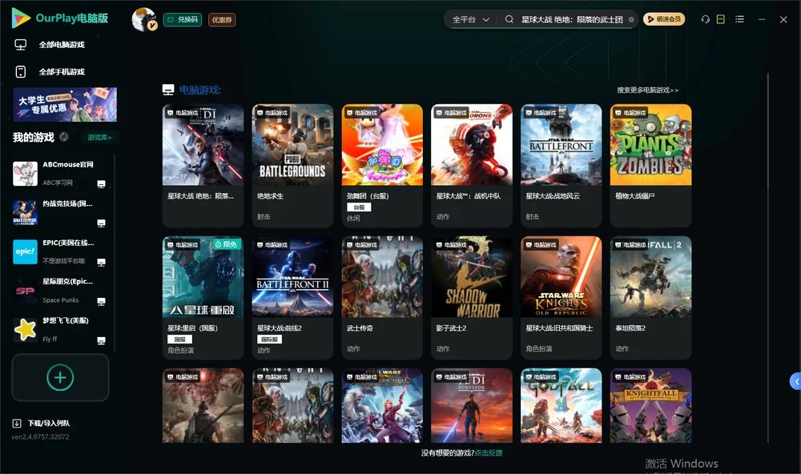Viewport: 801px width, 474px height.
Task: Click the monitor icon in 约战竞技场 row
Action: point(101,223)
